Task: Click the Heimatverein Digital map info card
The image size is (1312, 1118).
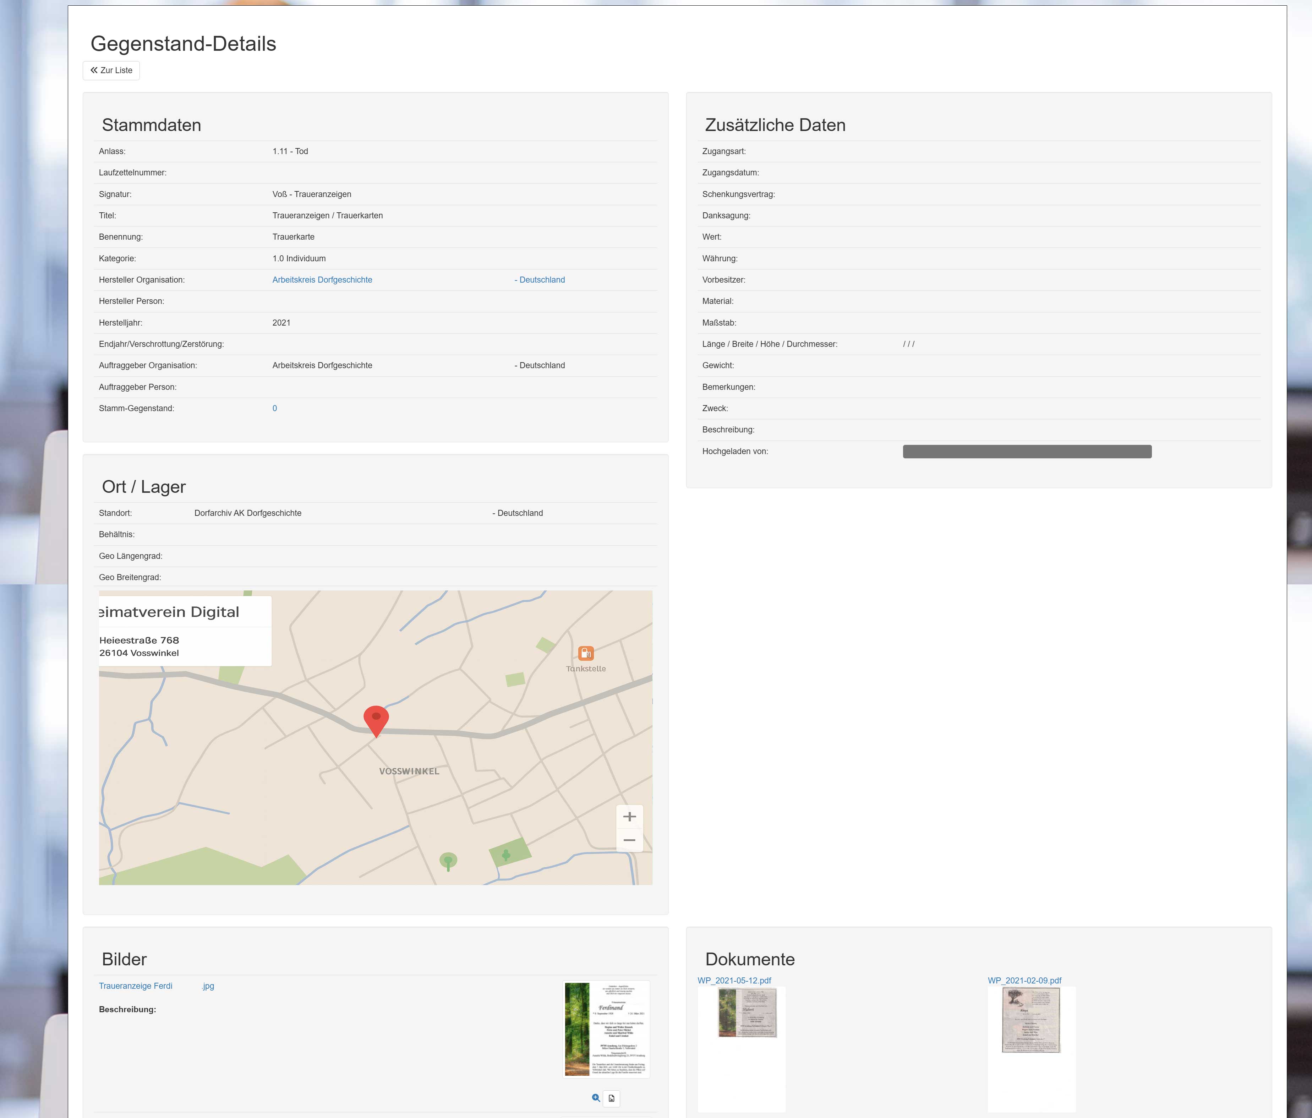Action: coord(185,631)
